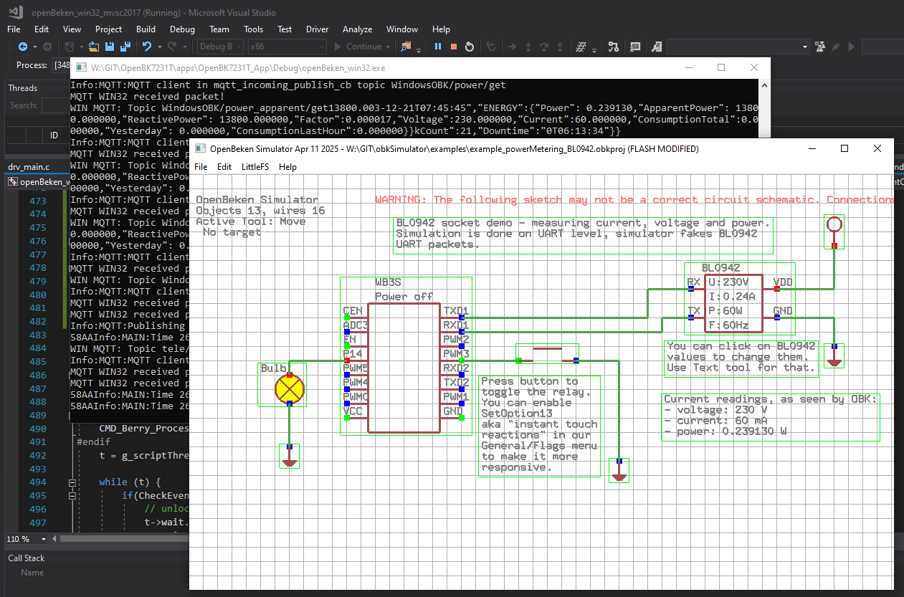Click the ground symbol below the bulb
This screenshot has height=597, width=904.
[290, 457]
